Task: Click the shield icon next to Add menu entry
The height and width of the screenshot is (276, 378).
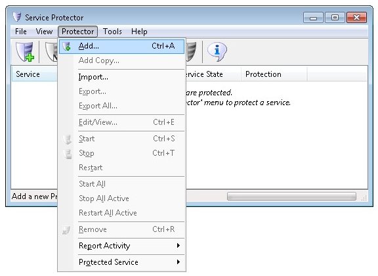Action: tap(67, 46)
